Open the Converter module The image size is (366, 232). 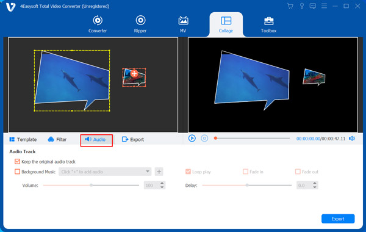click(98, 24)
